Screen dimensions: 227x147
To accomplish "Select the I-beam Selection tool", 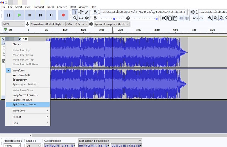I will pos(75,12).
